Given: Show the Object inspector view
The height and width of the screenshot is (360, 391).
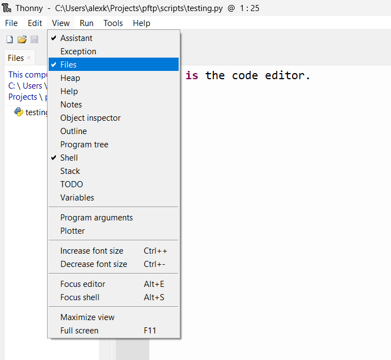Looking at the screenshot, I should (x=113, y=118).
